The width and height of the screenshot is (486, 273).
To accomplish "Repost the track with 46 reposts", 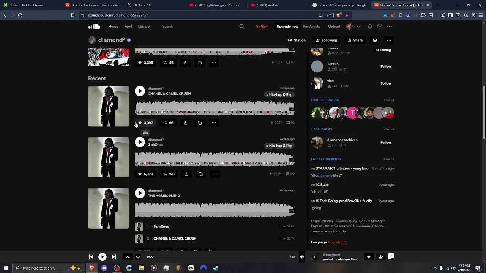I will coord(168,63).
